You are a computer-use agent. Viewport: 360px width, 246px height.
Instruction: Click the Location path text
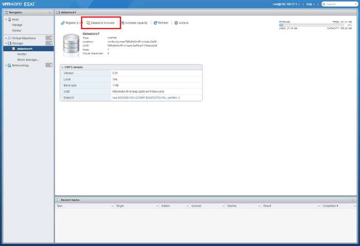[133, 42]
